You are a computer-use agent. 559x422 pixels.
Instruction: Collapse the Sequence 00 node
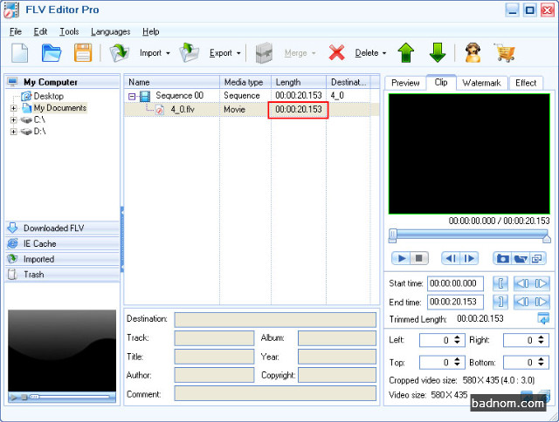pos(132,96)
